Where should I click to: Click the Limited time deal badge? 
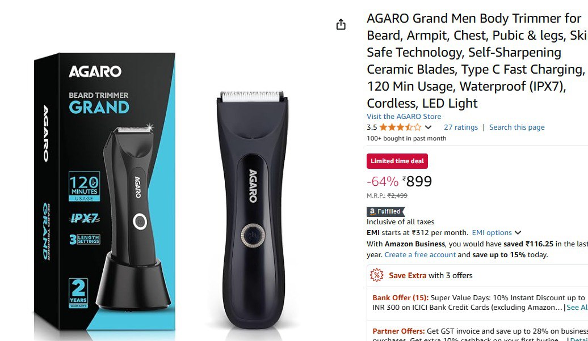point(397,161)
